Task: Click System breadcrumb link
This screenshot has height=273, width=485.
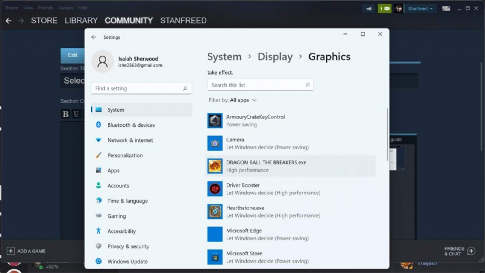Action: 224,56
